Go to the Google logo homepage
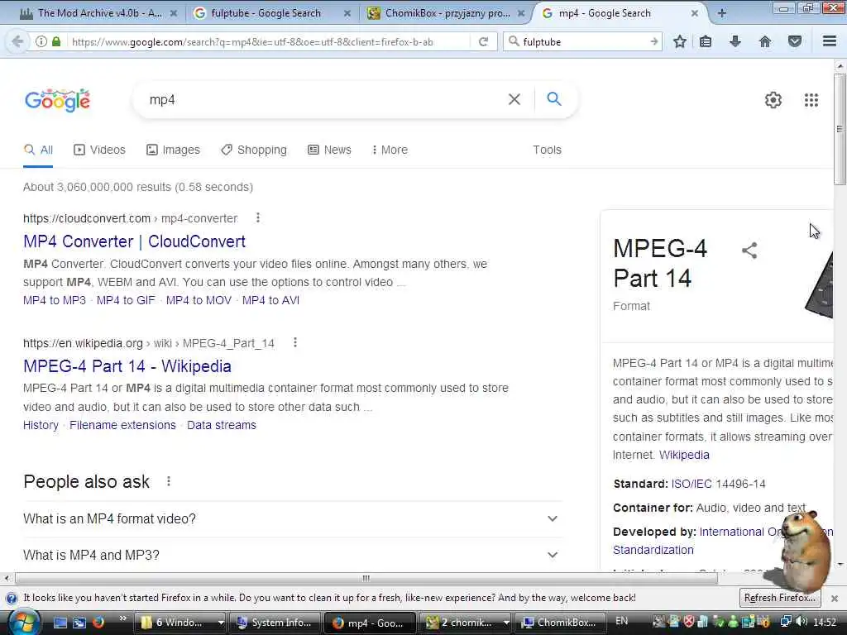The image size is (847, 635). click(58, 100)
